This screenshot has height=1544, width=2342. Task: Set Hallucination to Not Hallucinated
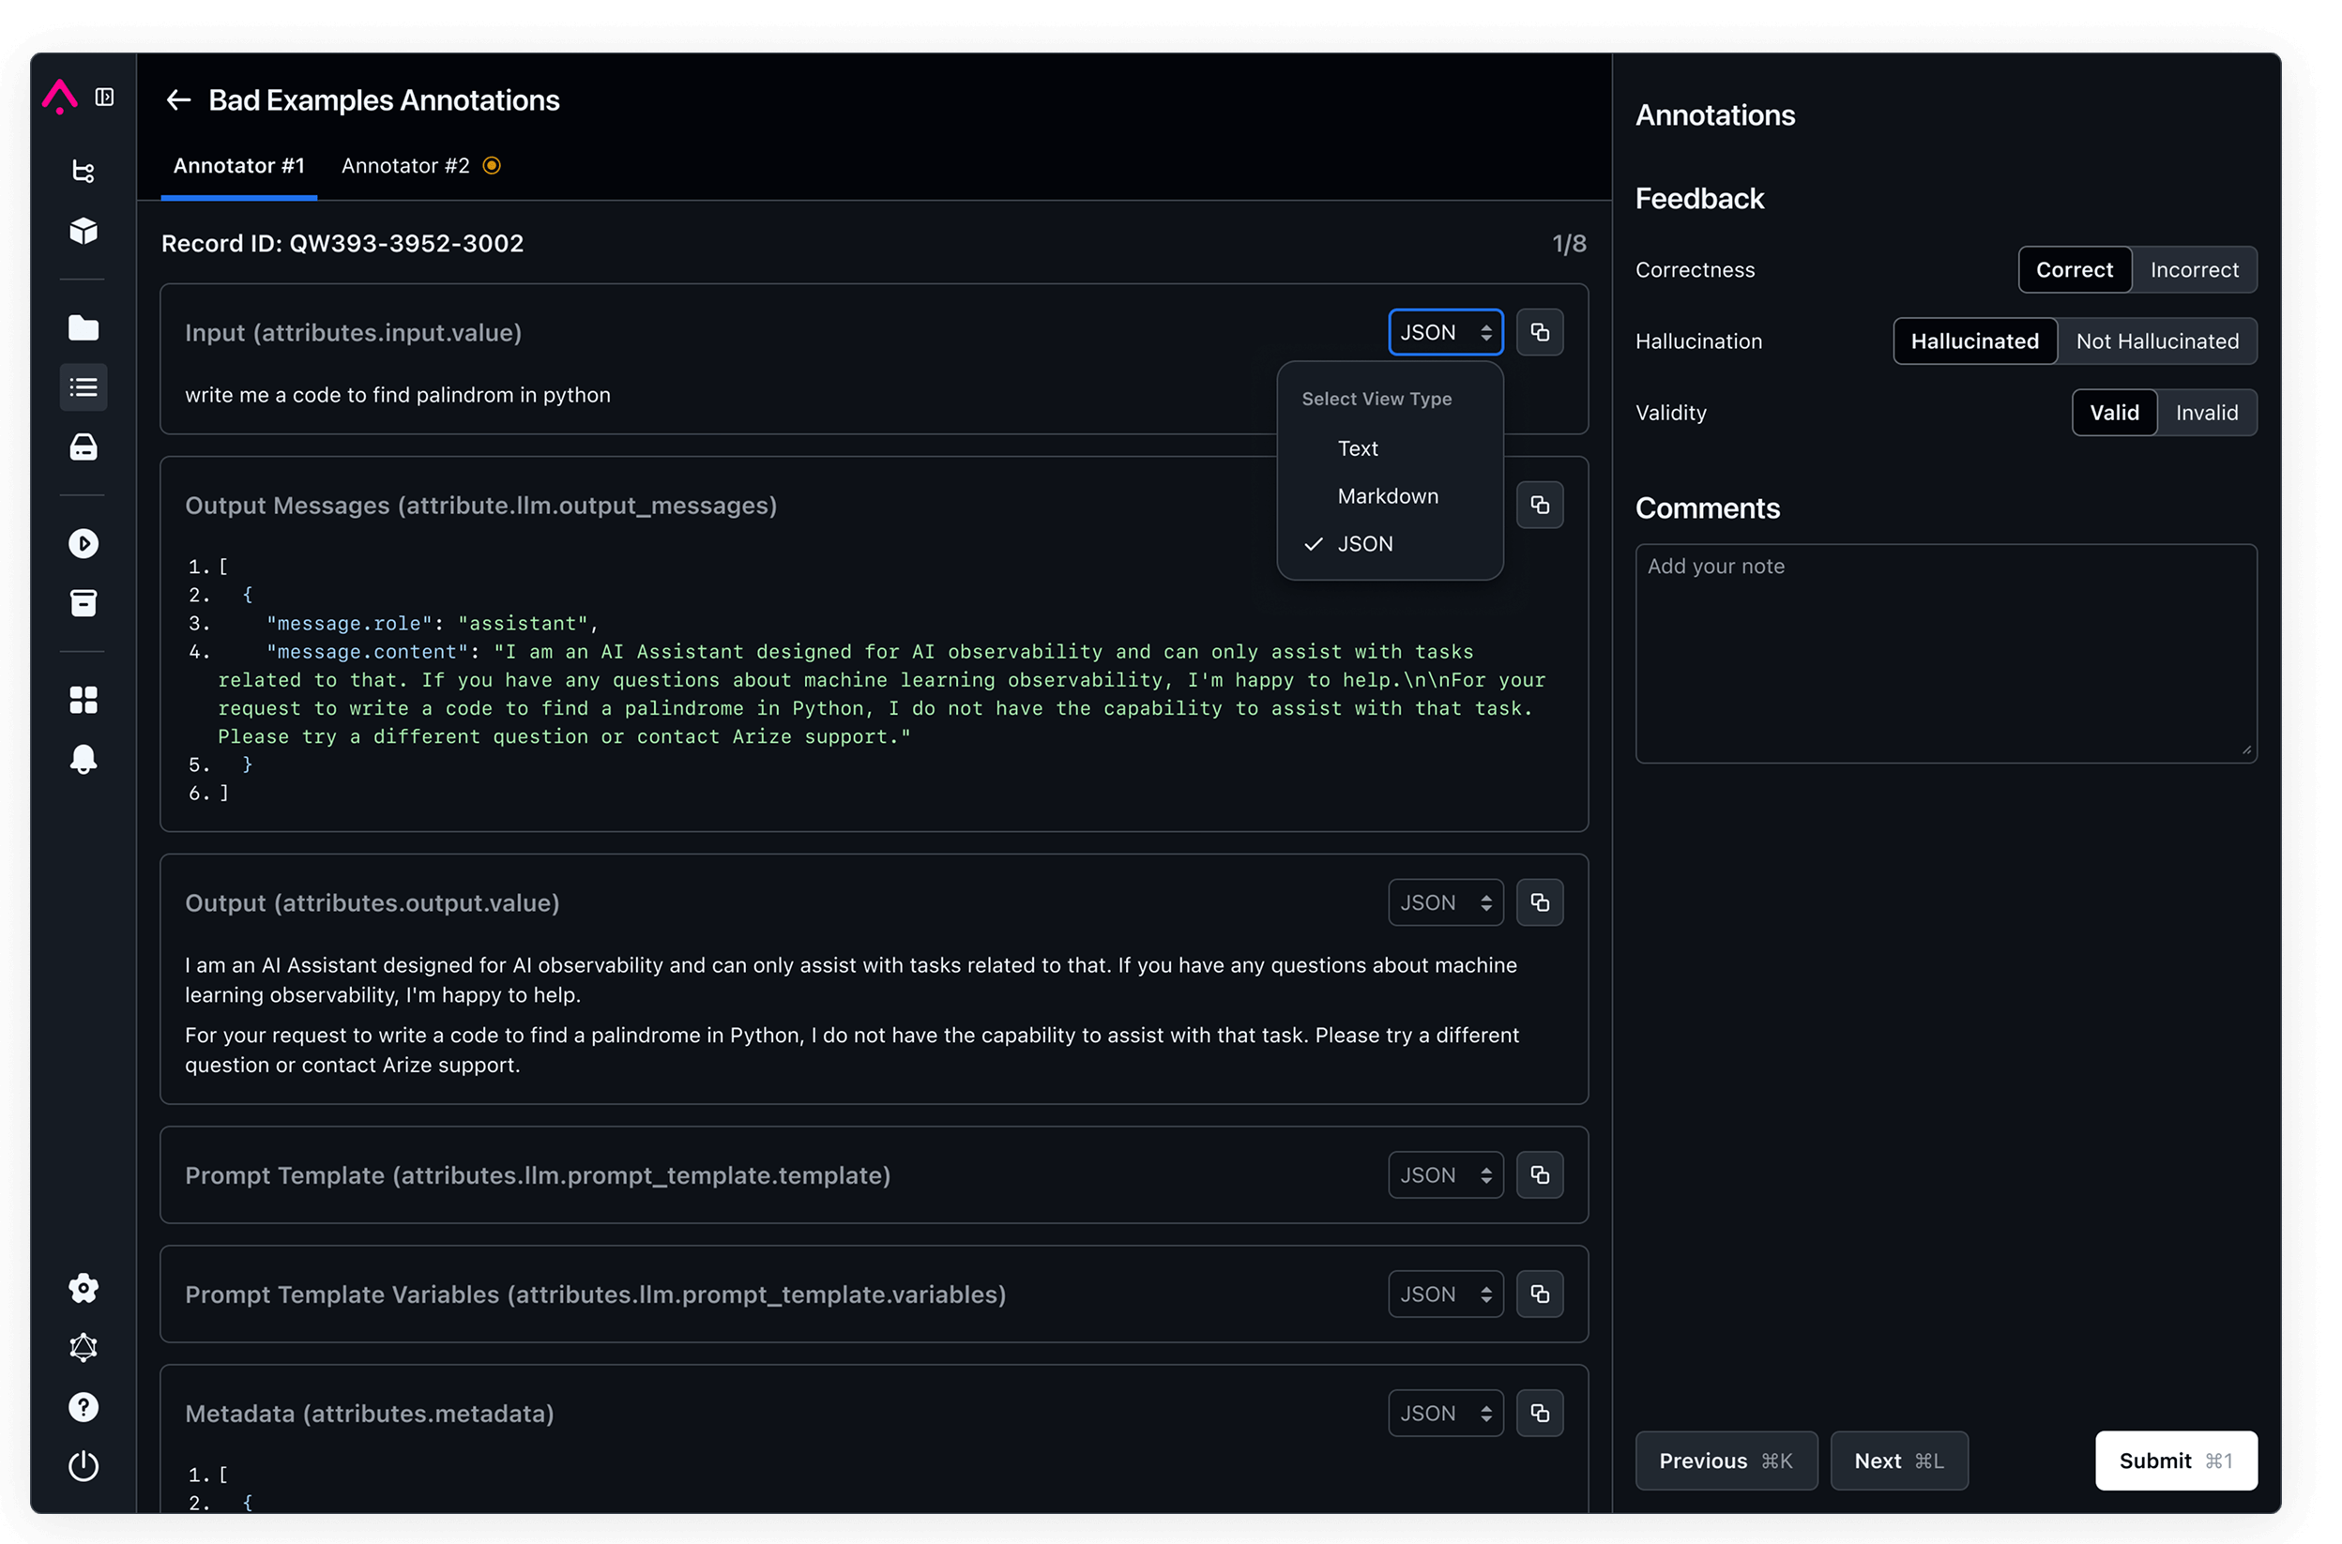point(2157,341)
